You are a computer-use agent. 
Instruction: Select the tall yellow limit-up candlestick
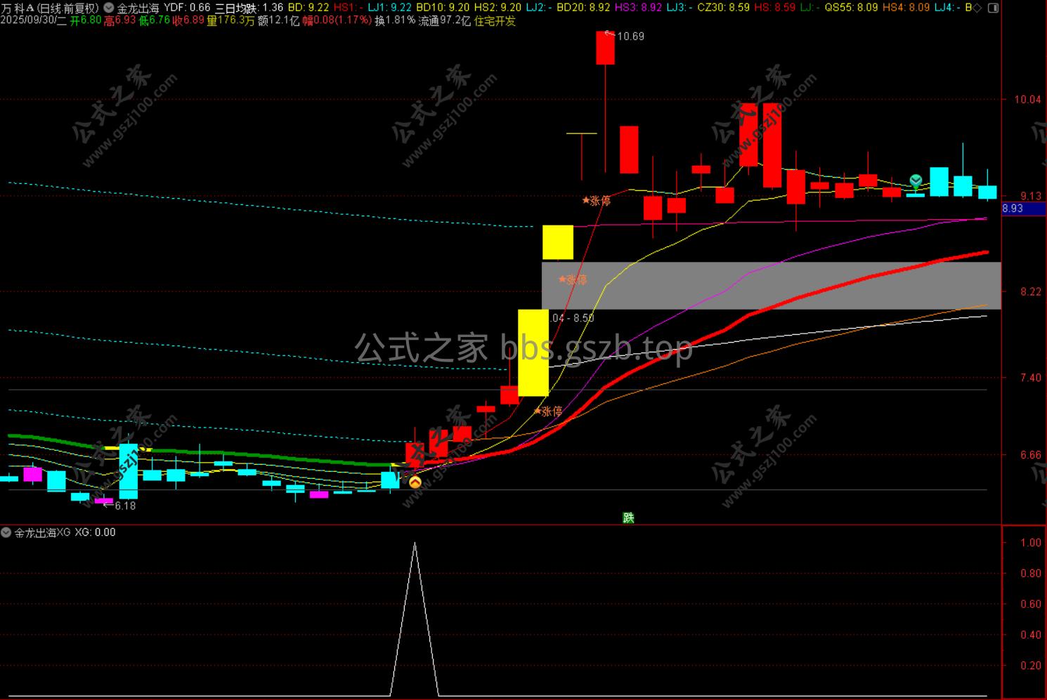533,352
